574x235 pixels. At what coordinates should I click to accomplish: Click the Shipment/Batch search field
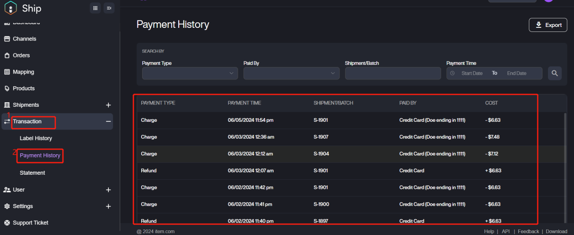393,73
